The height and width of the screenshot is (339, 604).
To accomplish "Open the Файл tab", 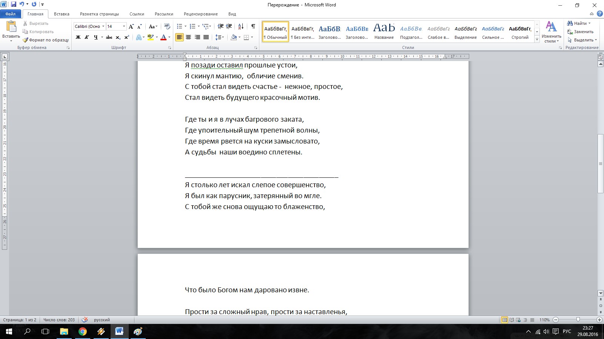I will coord(11,14).
